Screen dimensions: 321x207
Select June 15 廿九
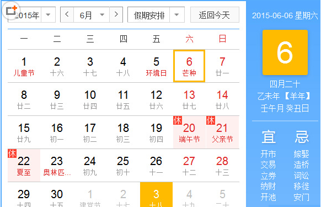click(24, 132)
